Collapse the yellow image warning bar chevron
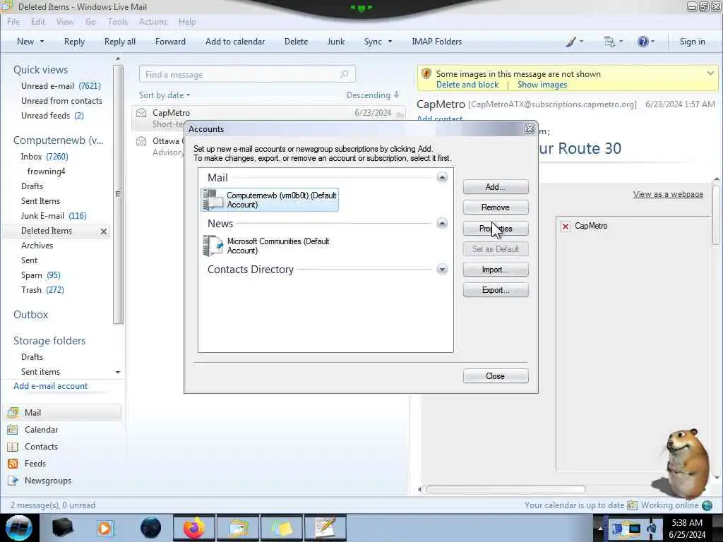 (x=710, y=73)
